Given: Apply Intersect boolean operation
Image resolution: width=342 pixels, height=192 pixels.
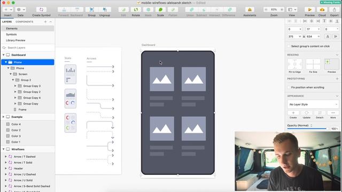Looking at the screenshot, I should coord(217,10).
